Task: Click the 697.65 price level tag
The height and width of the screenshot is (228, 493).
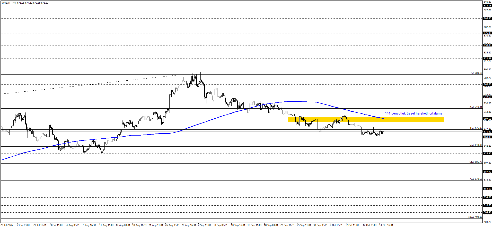Action: [x=488, y=119]
